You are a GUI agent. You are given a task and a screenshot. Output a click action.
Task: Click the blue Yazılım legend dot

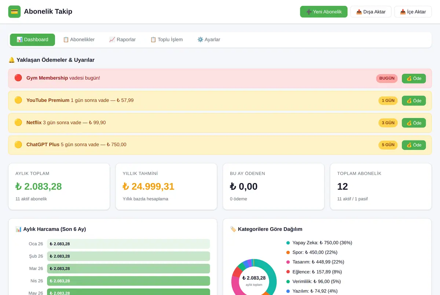pos(288,291)
